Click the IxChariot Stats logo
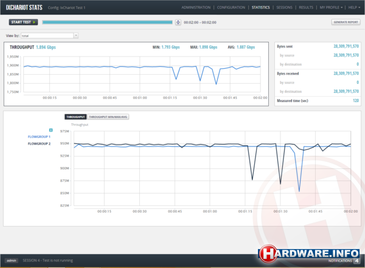The image size is (365, 268). click(x=24, y=7)
